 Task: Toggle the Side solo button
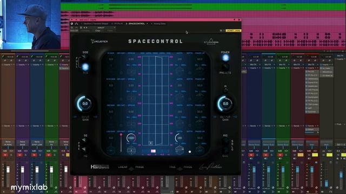225,150
